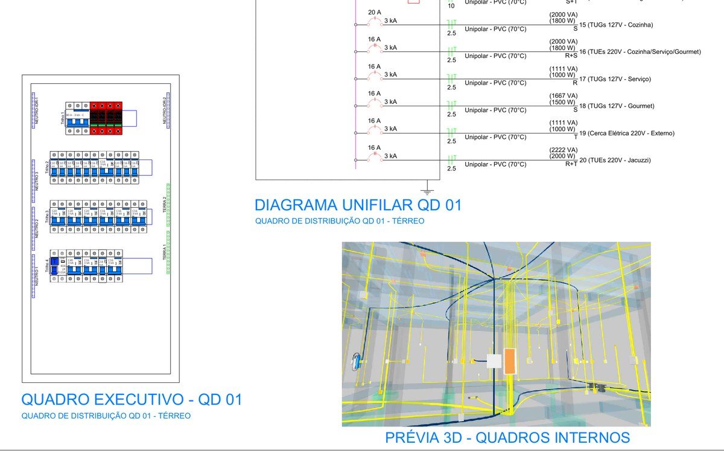724x453 pixels.
Task: Click the NEUTRO 1 busbar label
Action: (x=36, y=275)
